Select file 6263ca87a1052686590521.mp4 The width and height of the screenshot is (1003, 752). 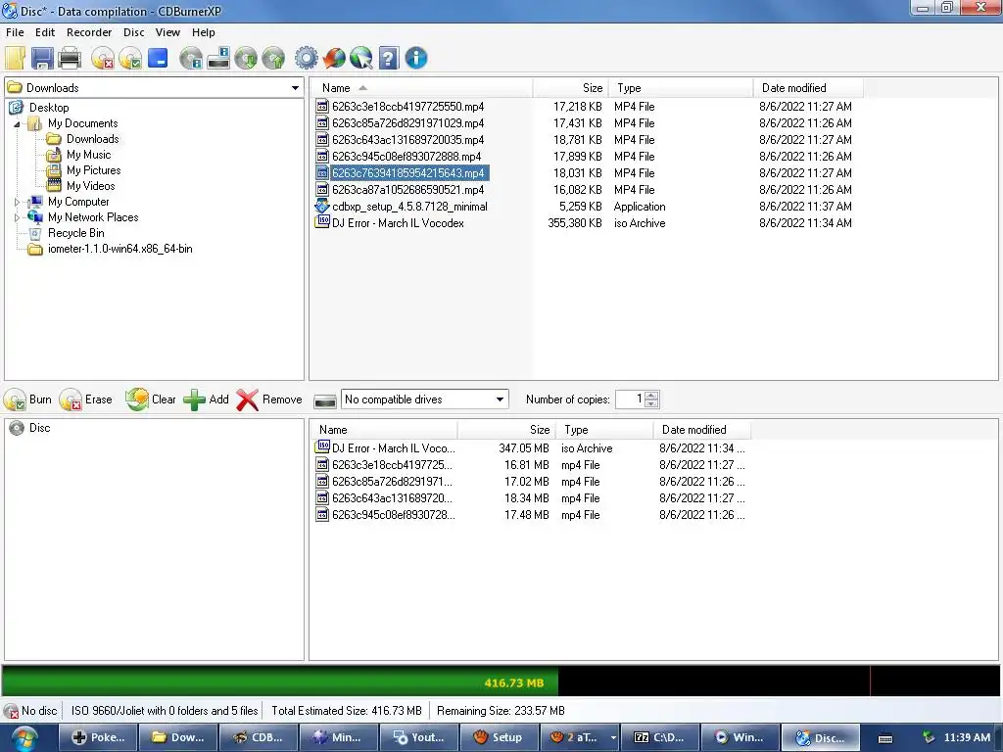[408, 190]
